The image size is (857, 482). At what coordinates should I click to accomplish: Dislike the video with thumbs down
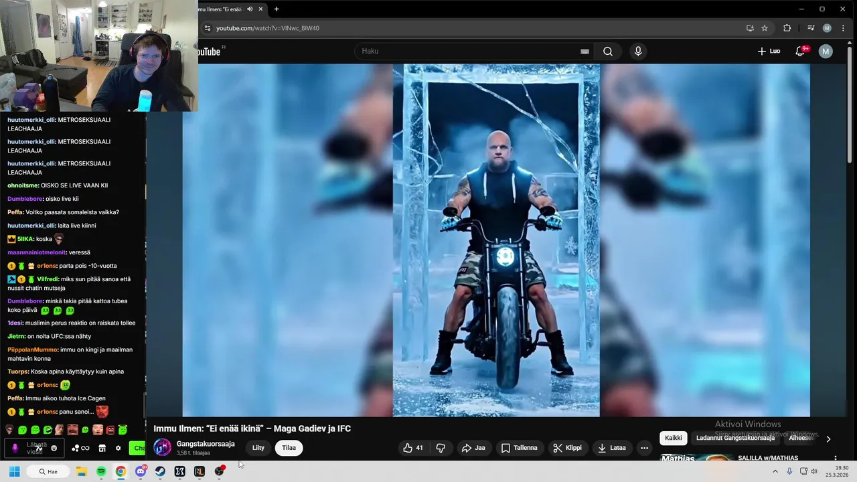(x=441, y=448)
